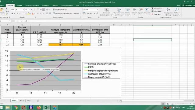This screenshot has width=195, height=110.
Task: Click the Paste clipboard icon
Action: click(2, 10)
